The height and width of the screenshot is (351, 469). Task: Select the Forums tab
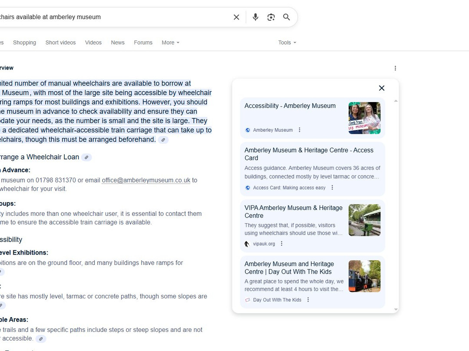tap(143, 43)
